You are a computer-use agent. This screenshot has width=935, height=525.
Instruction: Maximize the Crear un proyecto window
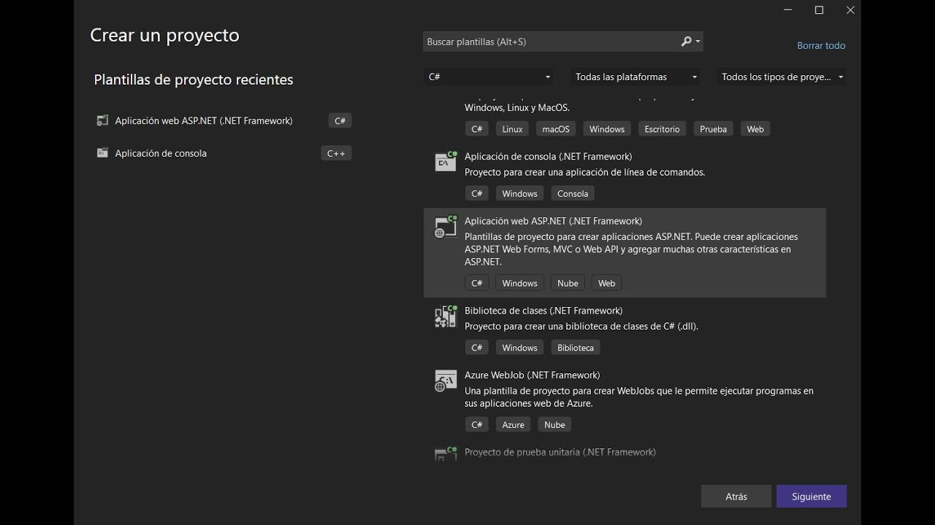(819, 10)
